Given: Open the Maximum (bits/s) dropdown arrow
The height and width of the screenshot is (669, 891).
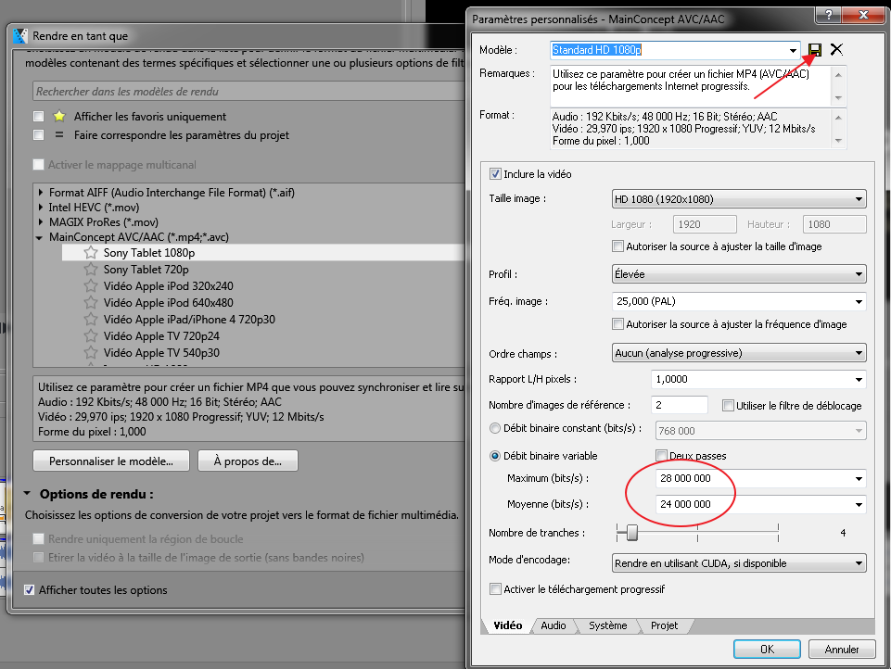Looking at the screenshot, I should [859, 479].
